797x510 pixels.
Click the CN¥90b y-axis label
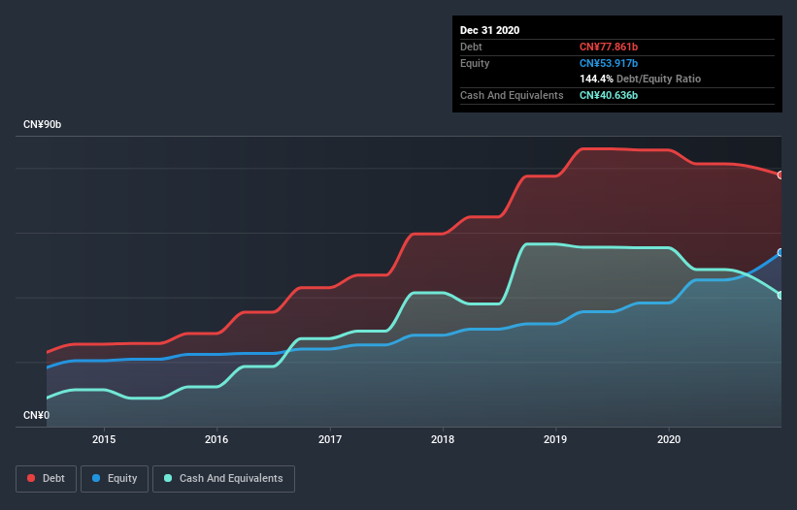(x=42, y=125)
